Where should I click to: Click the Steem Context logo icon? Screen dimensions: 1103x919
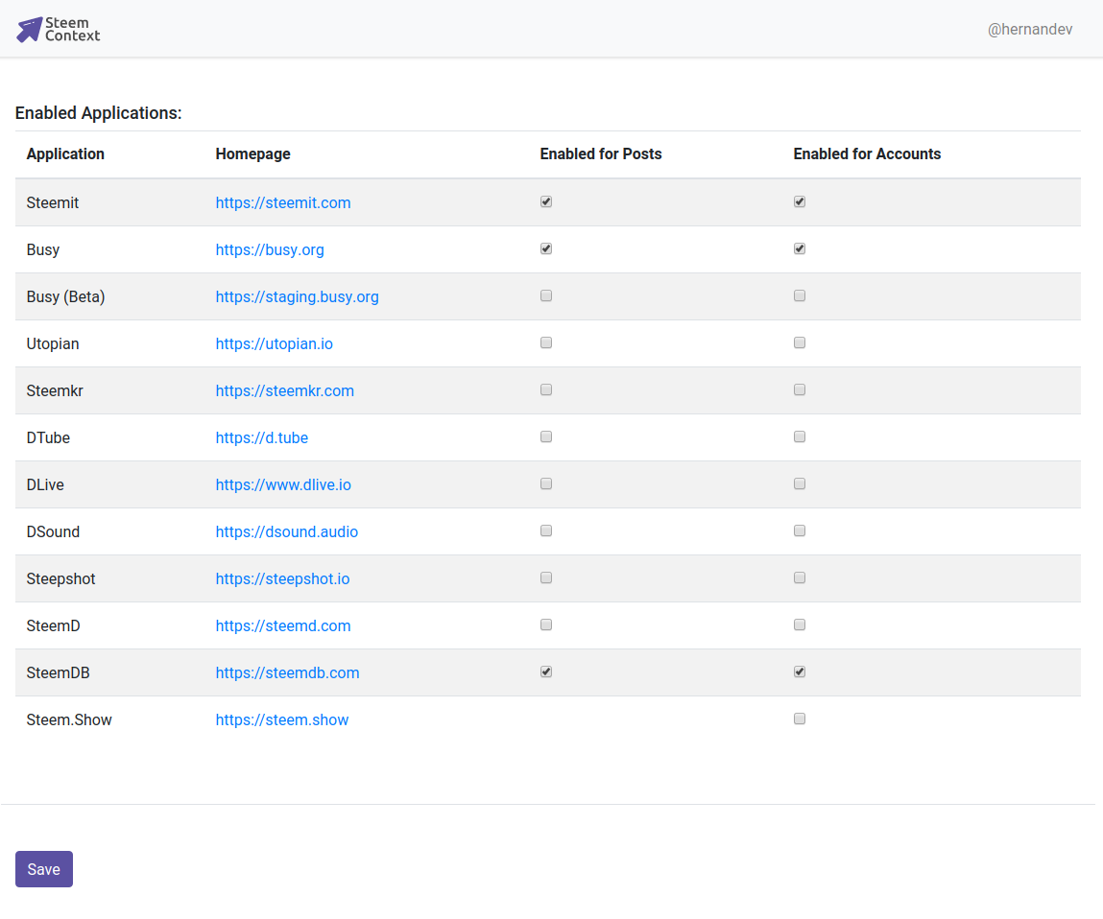click(30, 29)
